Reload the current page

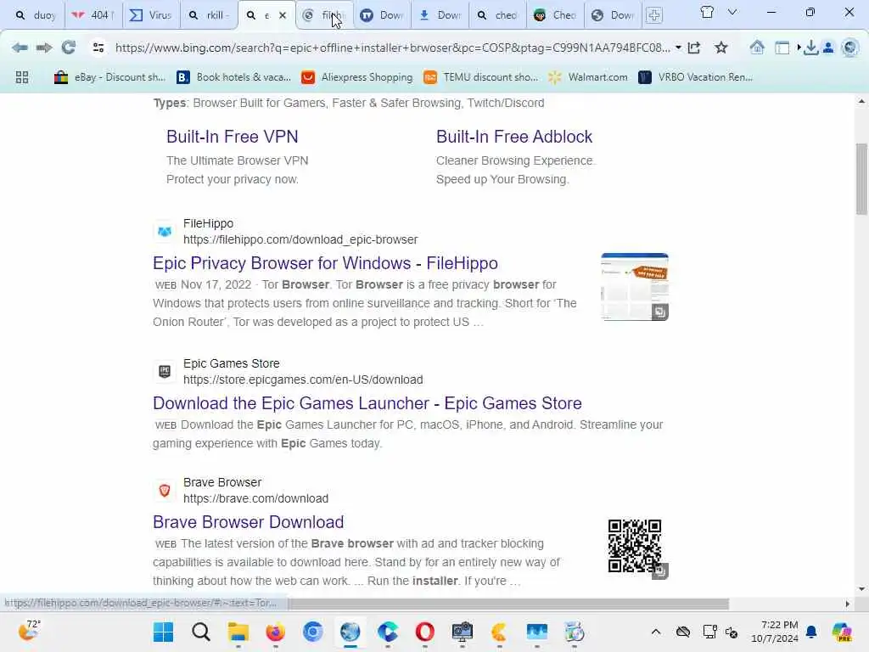coord(69,48)
